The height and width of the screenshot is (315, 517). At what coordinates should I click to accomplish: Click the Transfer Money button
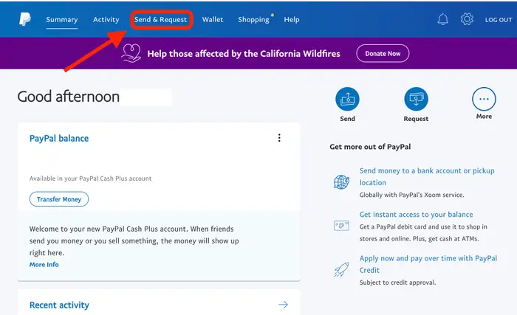click(59, 199)
